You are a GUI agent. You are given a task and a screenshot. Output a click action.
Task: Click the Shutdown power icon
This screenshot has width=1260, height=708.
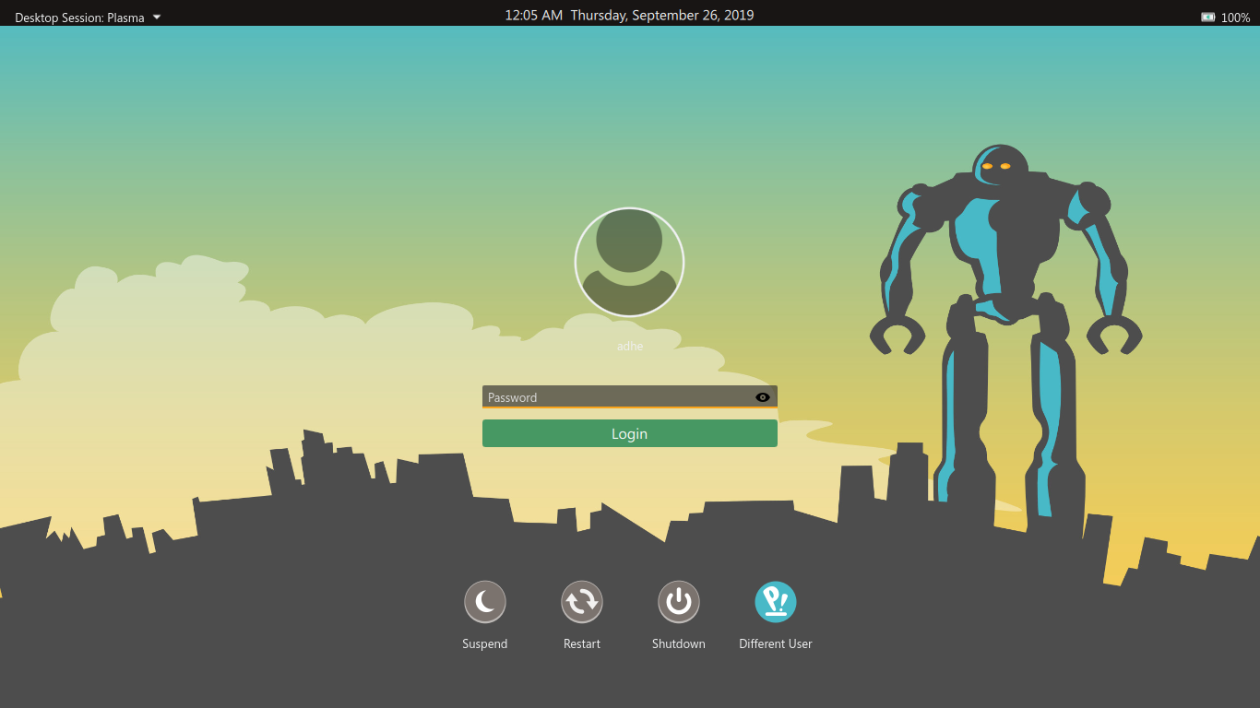pos(679,602)
